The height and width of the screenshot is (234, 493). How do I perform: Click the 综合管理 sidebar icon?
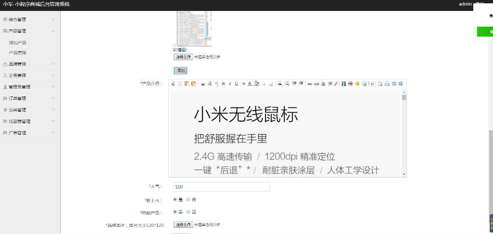tap(5, 20)
